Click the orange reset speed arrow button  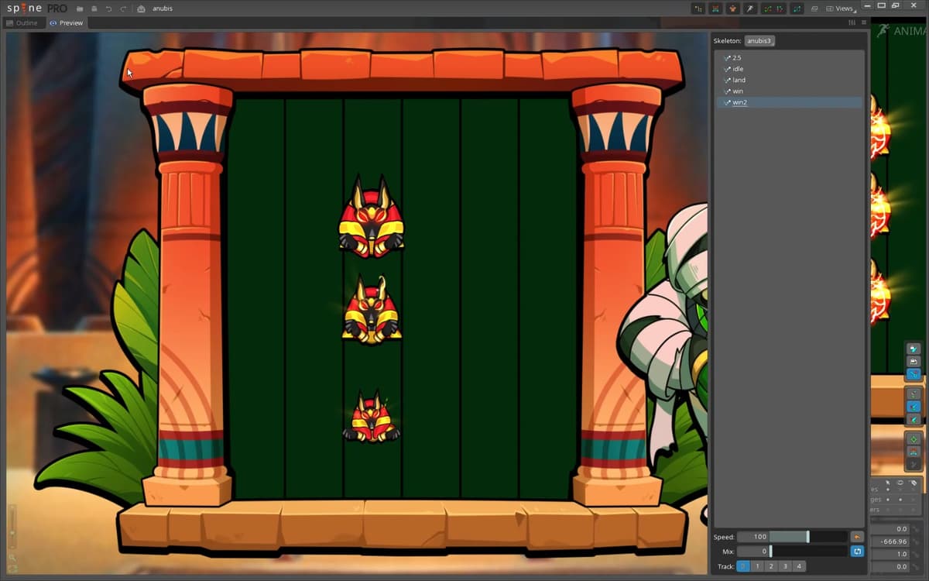tap(857, 537)
